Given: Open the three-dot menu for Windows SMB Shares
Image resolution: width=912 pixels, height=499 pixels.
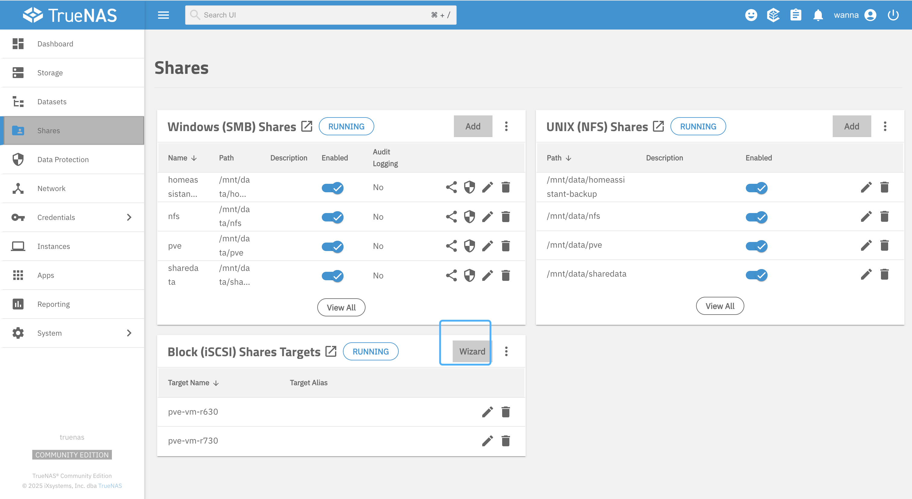Looking at the screenshot, I should [506, 126].
